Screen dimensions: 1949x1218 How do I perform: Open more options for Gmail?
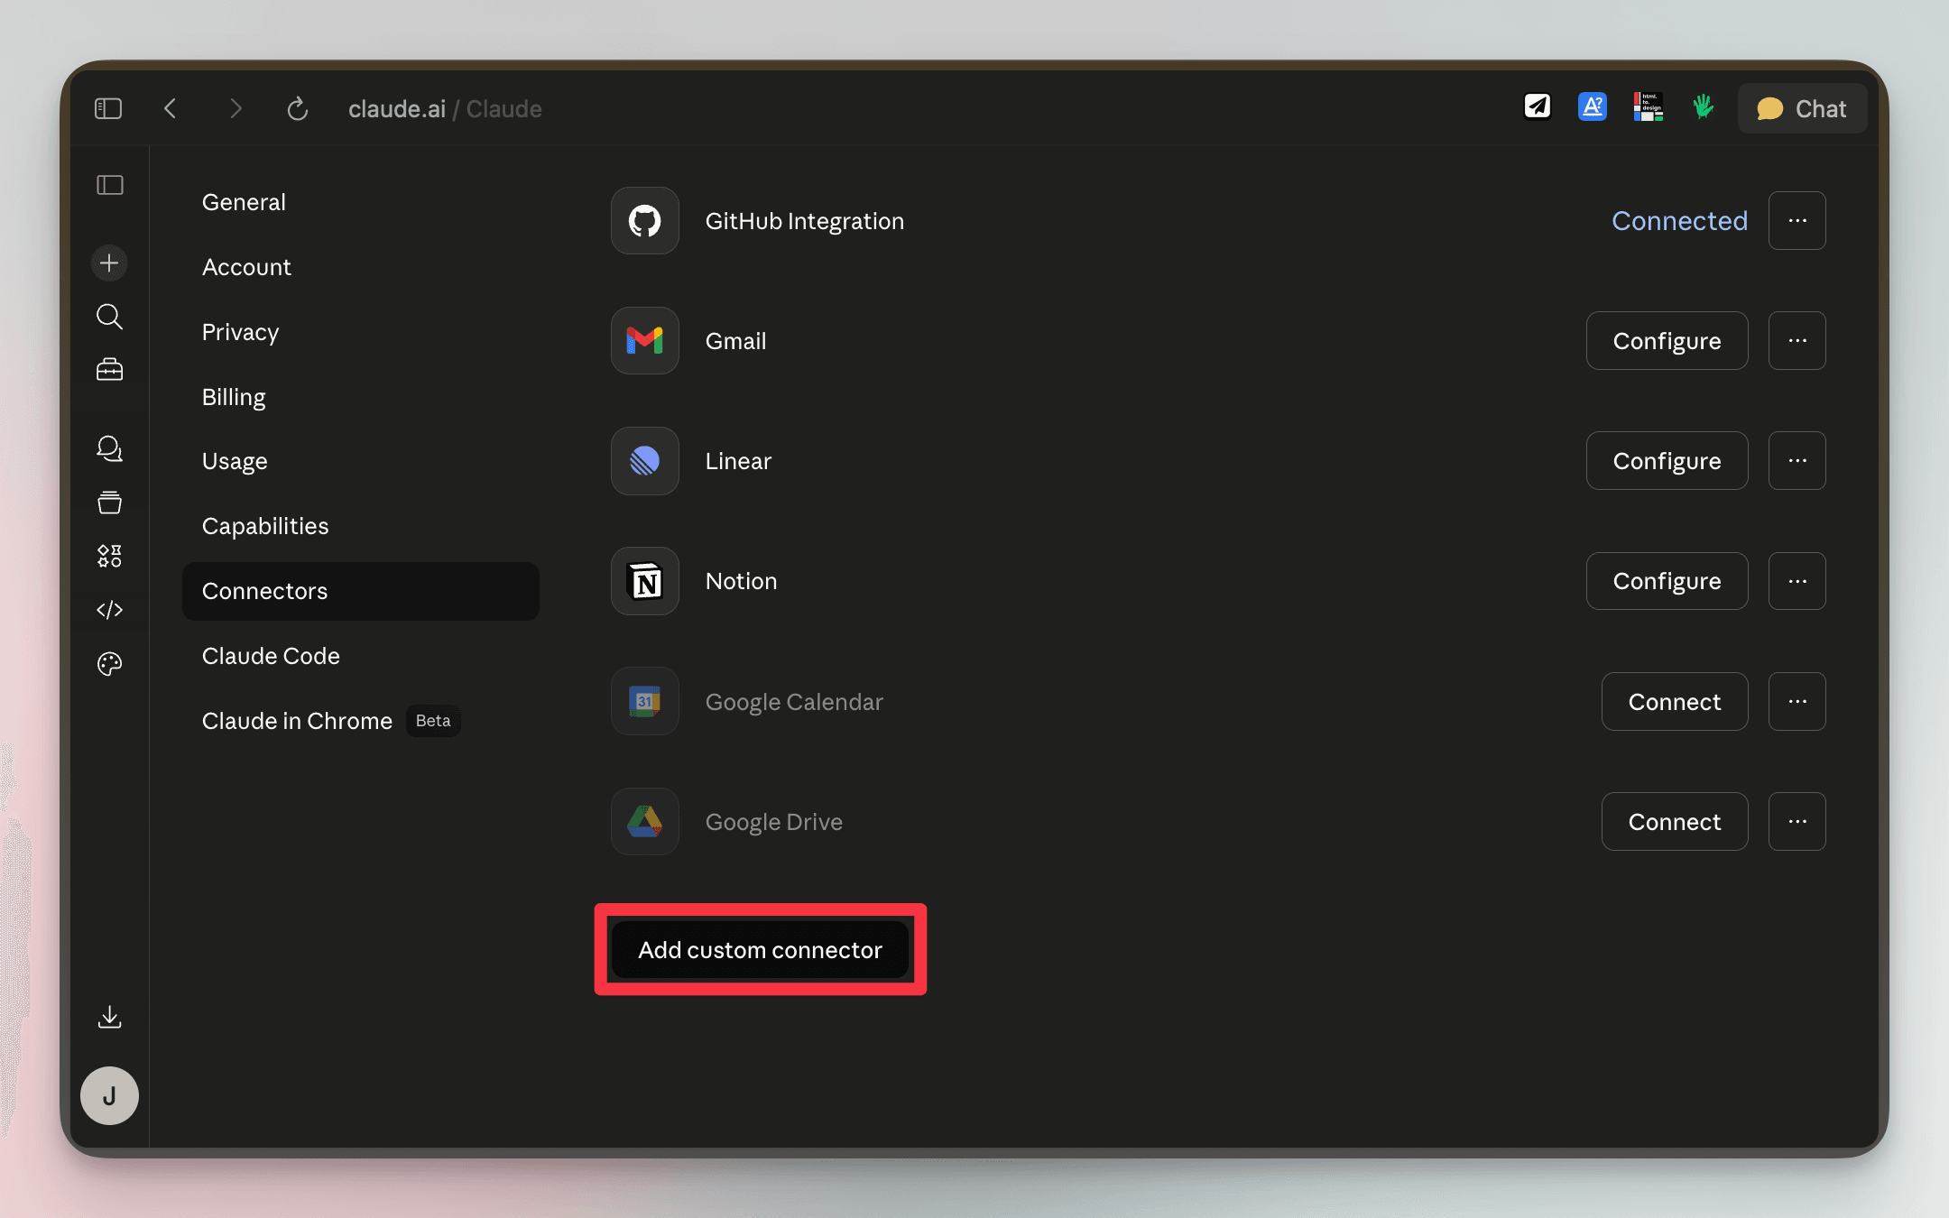pyautogui.click(x=1797, y=340)
